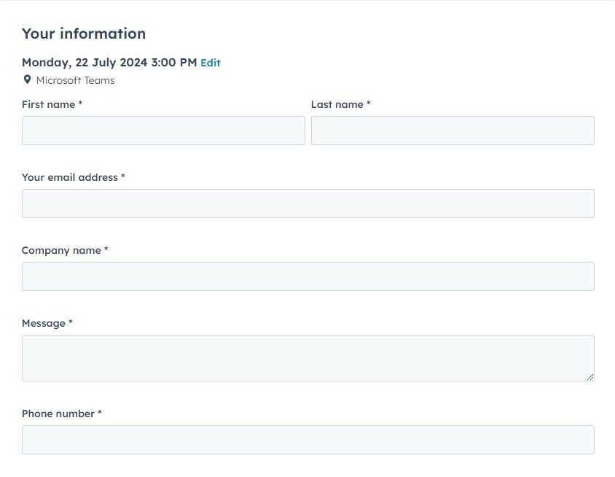615x477 pixels.
Task: Click the 'Message' label text
Action: (x=43, y=323)
